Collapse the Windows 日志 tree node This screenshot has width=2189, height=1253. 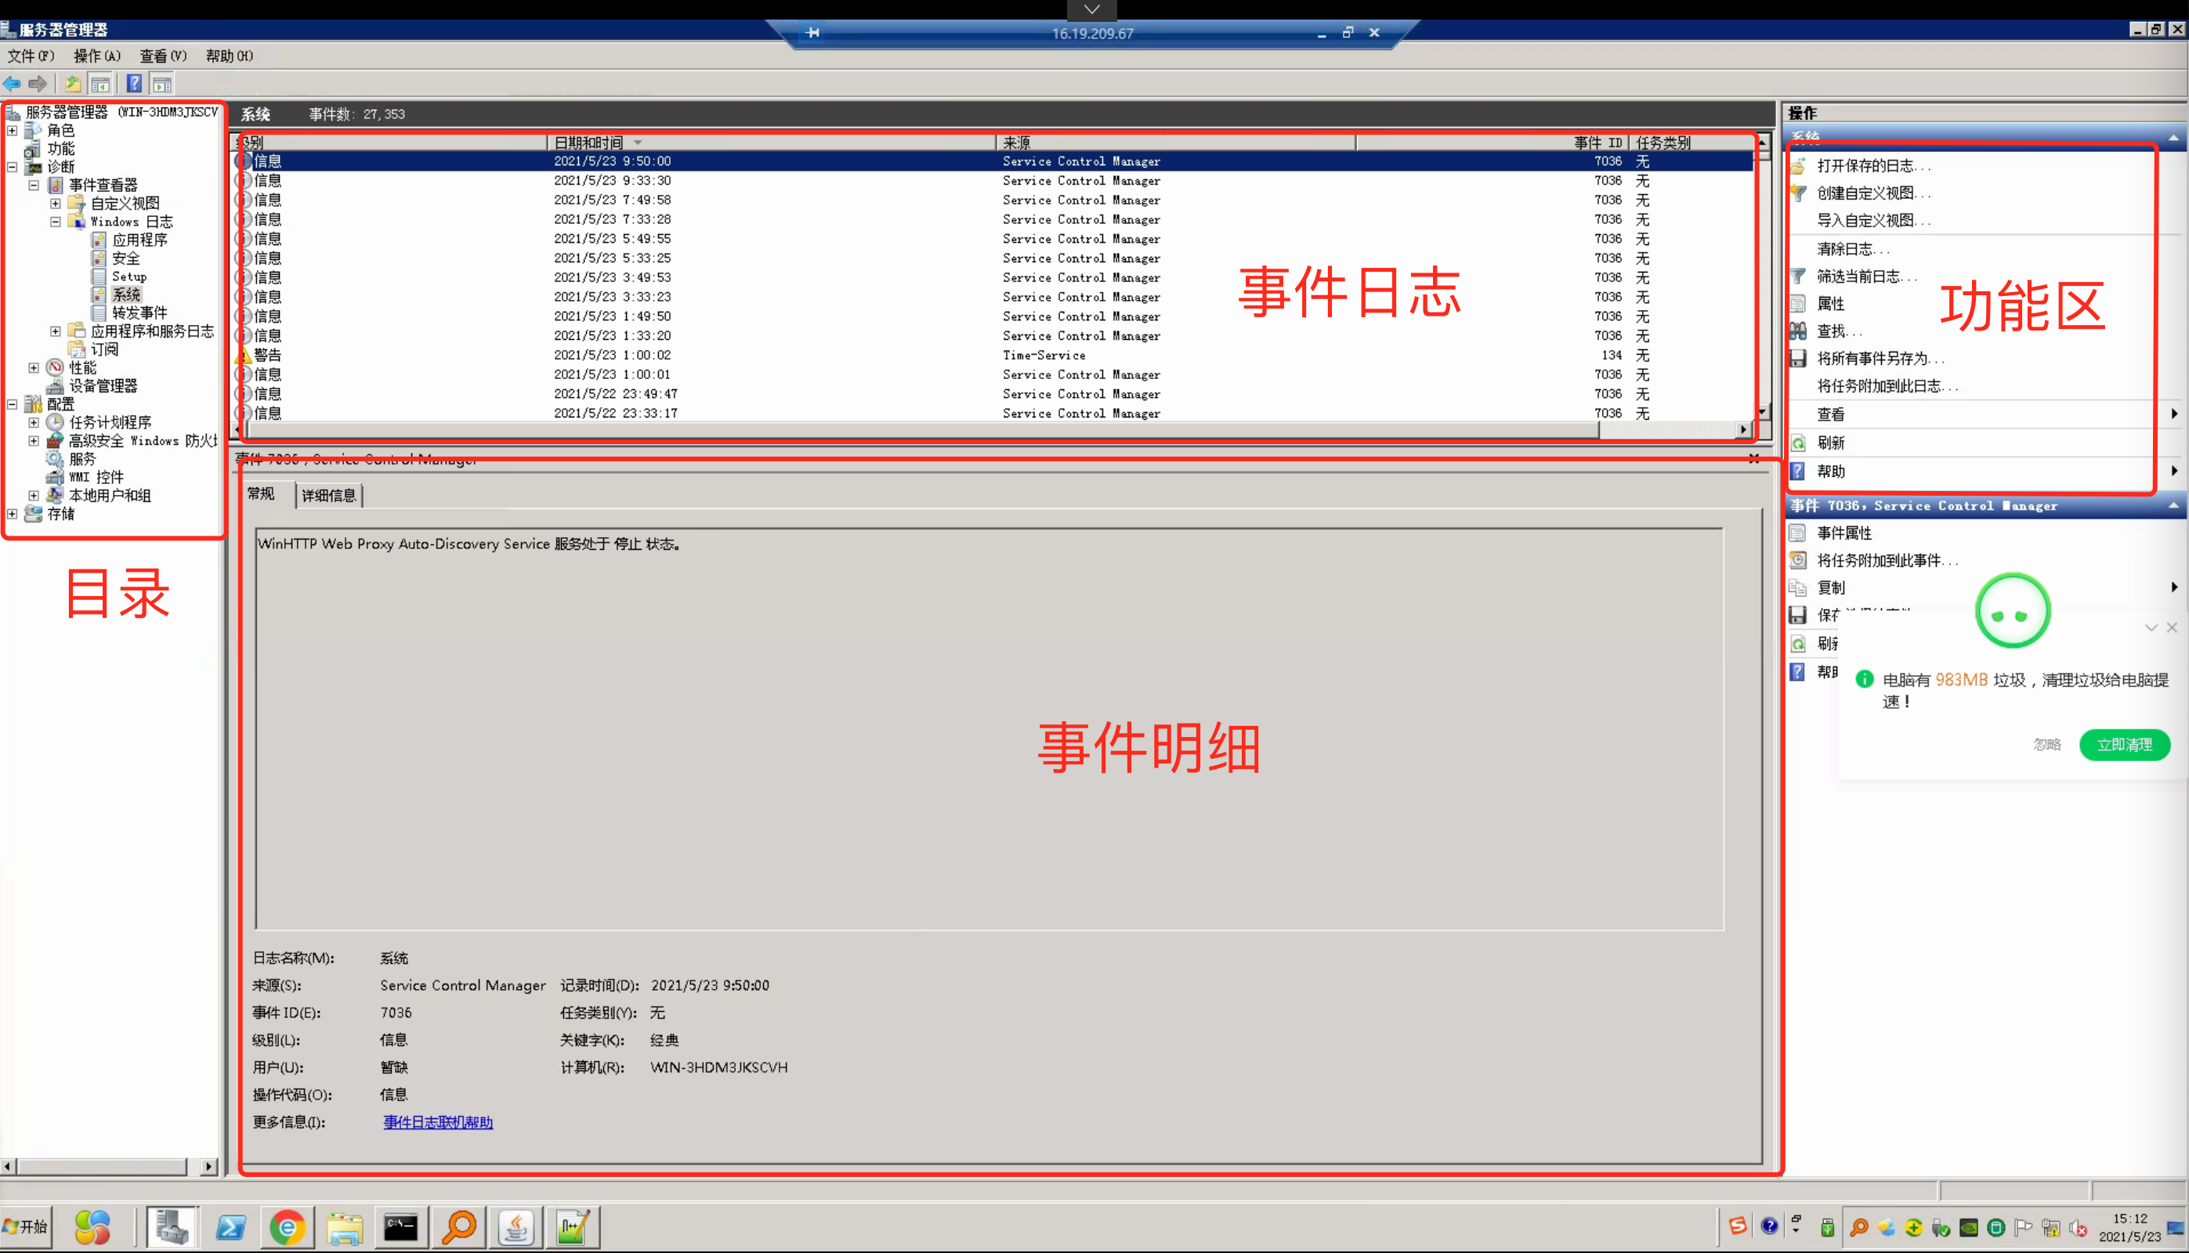(55, 222)
